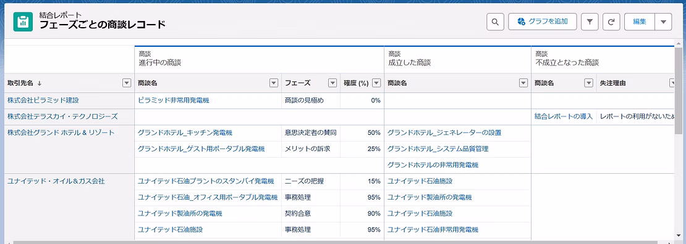Open opportunity ユナイテッド石油プラントのスタンバイ発電機
The width and height of the screenshot is (686, 244).
point(206,181)
